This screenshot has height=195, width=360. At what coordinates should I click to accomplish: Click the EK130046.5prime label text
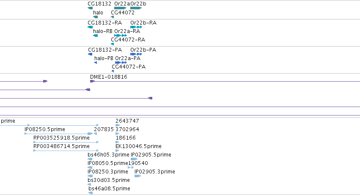[x=138, y=146]
